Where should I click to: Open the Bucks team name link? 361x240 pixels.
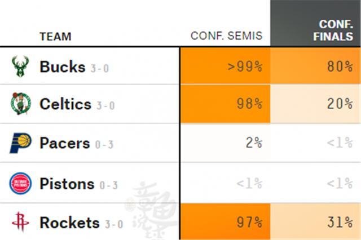(63, 66)
